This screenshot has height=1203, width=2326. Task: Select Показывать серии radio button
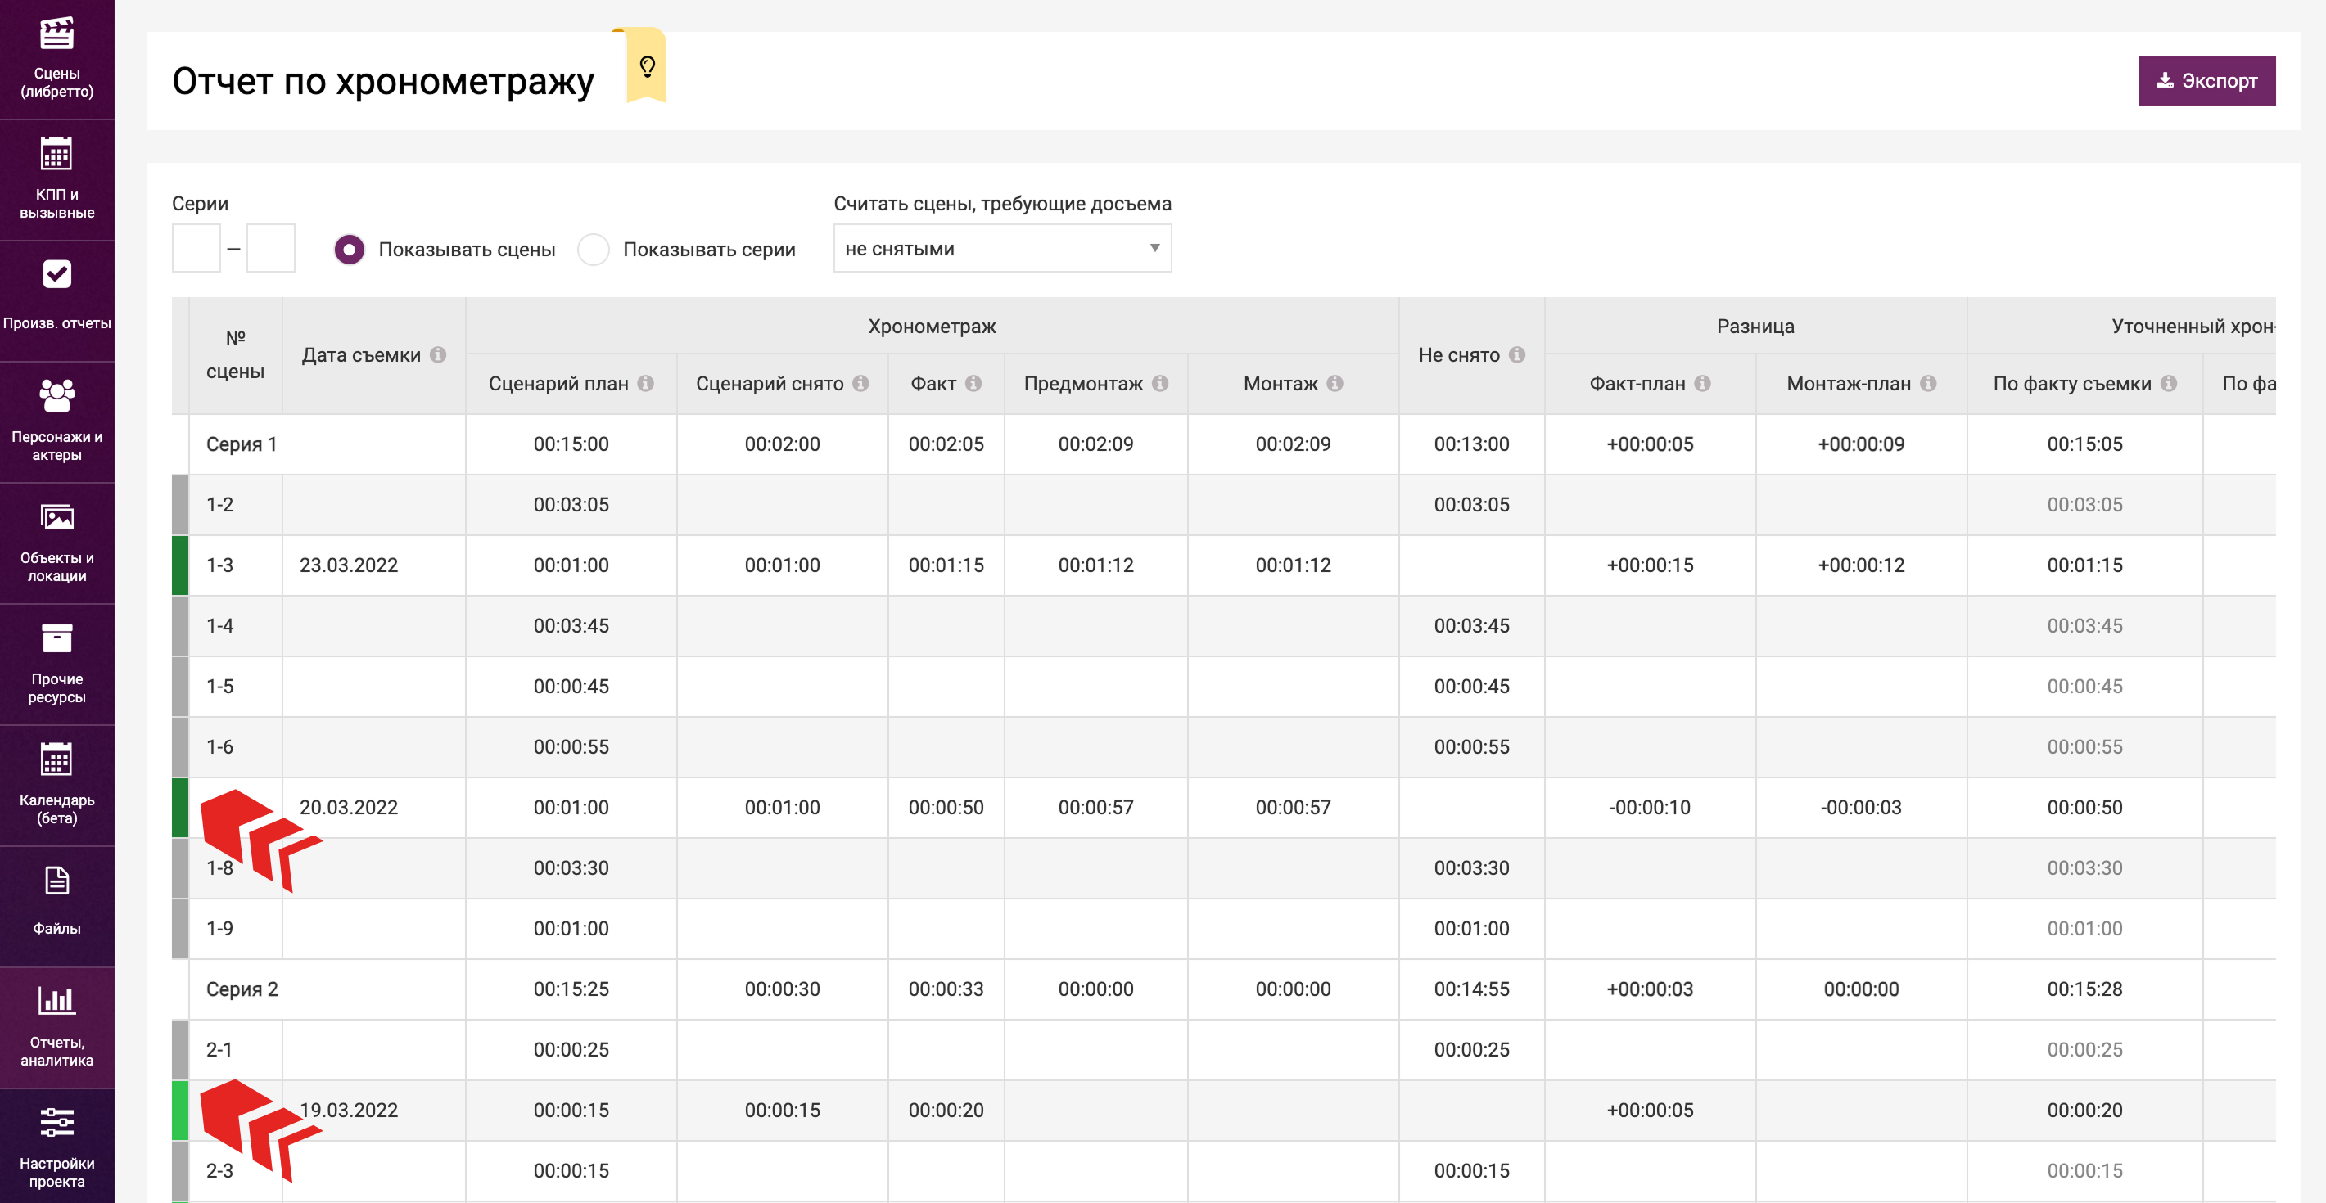coord(594,249)
